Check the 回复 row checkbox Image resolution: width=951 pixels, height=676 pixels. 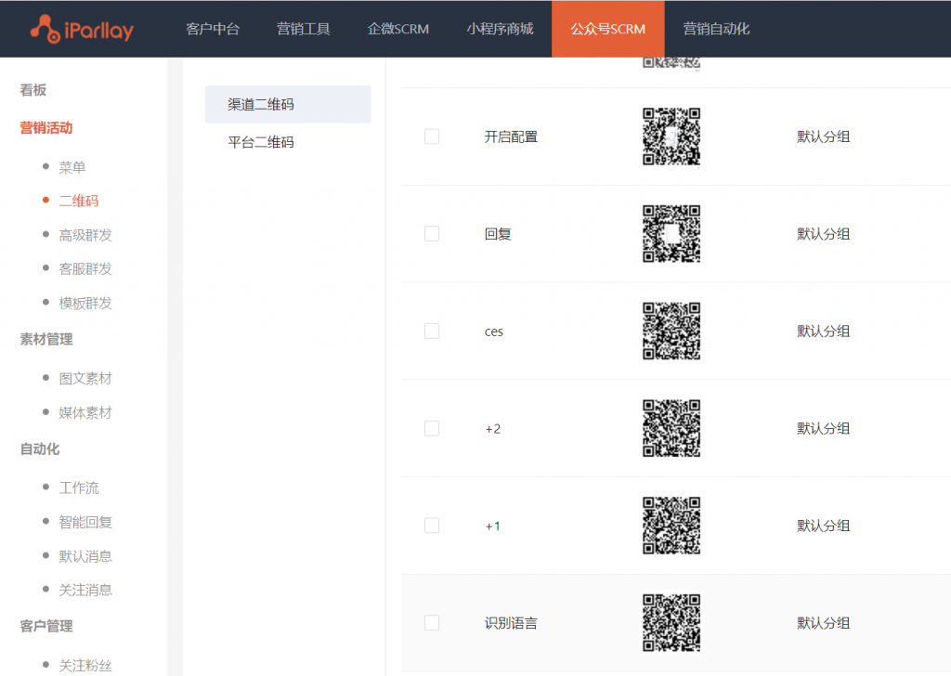pos(432,234)
